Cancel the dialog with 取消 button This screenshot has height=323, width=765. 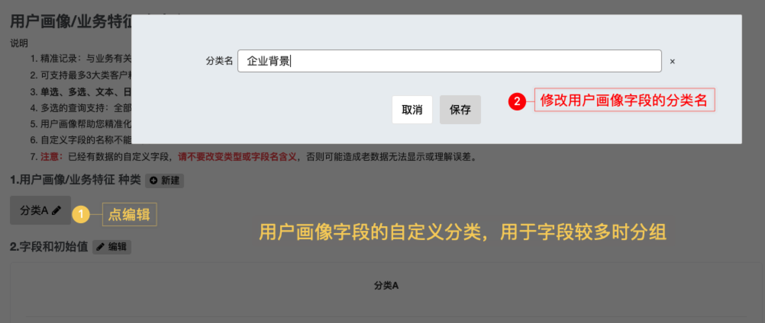tap(412, 110)
